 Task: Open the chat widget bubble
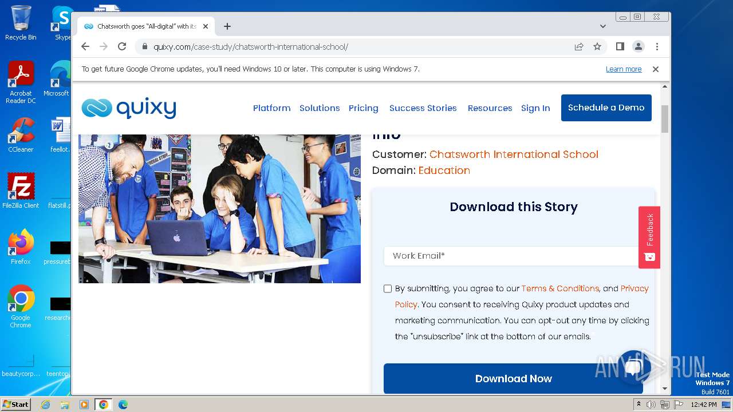(x=635, y=367)
